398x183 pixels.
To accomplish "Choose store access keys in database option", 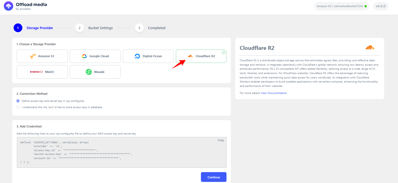I will (18, 107).
